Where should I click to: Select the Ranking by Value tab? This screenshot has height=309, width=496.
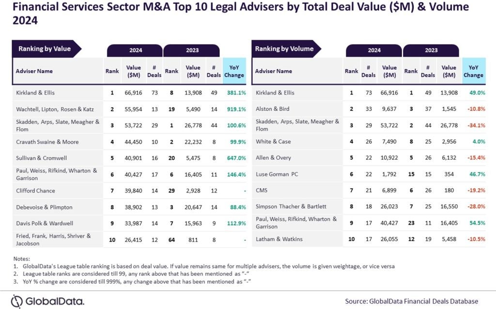click(x=46, y=49)
